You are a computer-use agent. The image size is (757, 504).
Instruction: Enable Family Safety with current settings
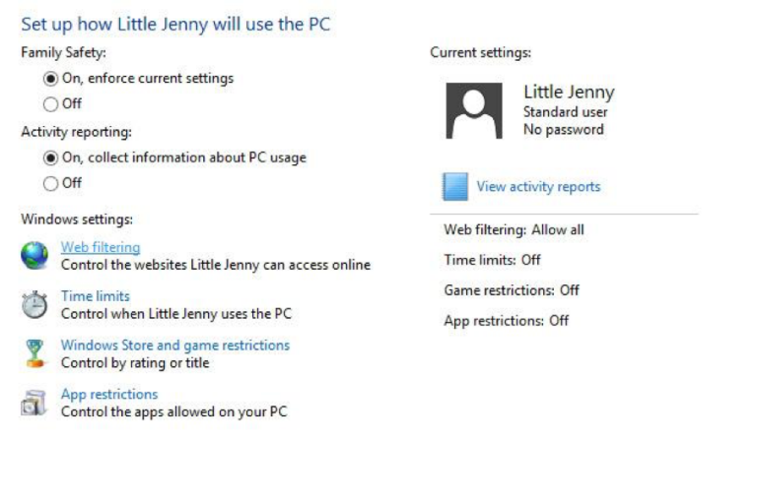point(51,78)
